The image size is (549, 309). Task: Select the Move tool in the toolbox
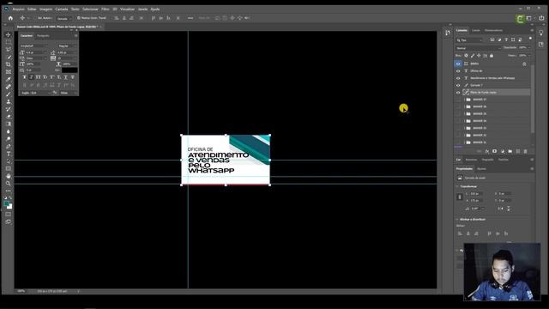point(9,34)
